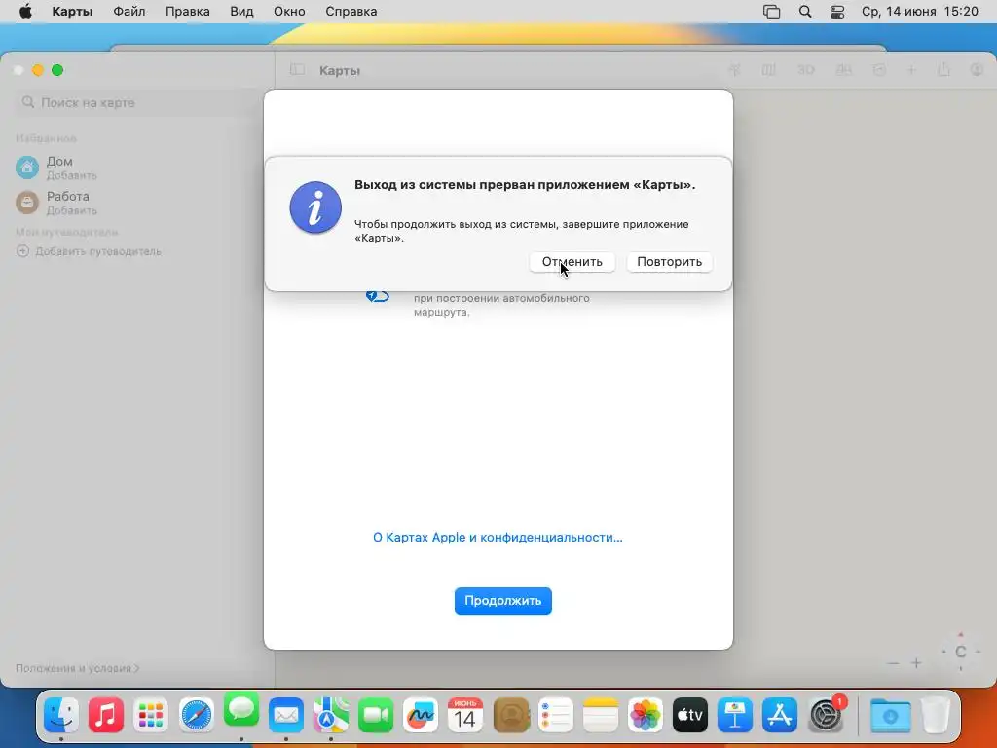Viewport: 997px width, 748px height.
Task: Open App Store from the Dock
Action: point(780,715)
